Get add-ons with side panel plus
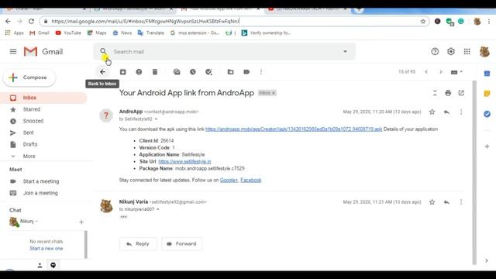 pos(487,146)
